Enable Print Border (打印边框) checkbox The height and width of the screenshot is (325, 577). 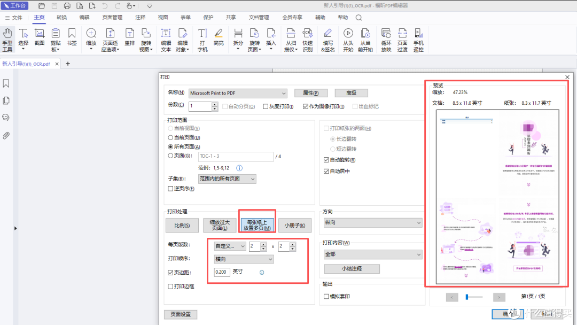pyautogui.click(x=170, y=287)
